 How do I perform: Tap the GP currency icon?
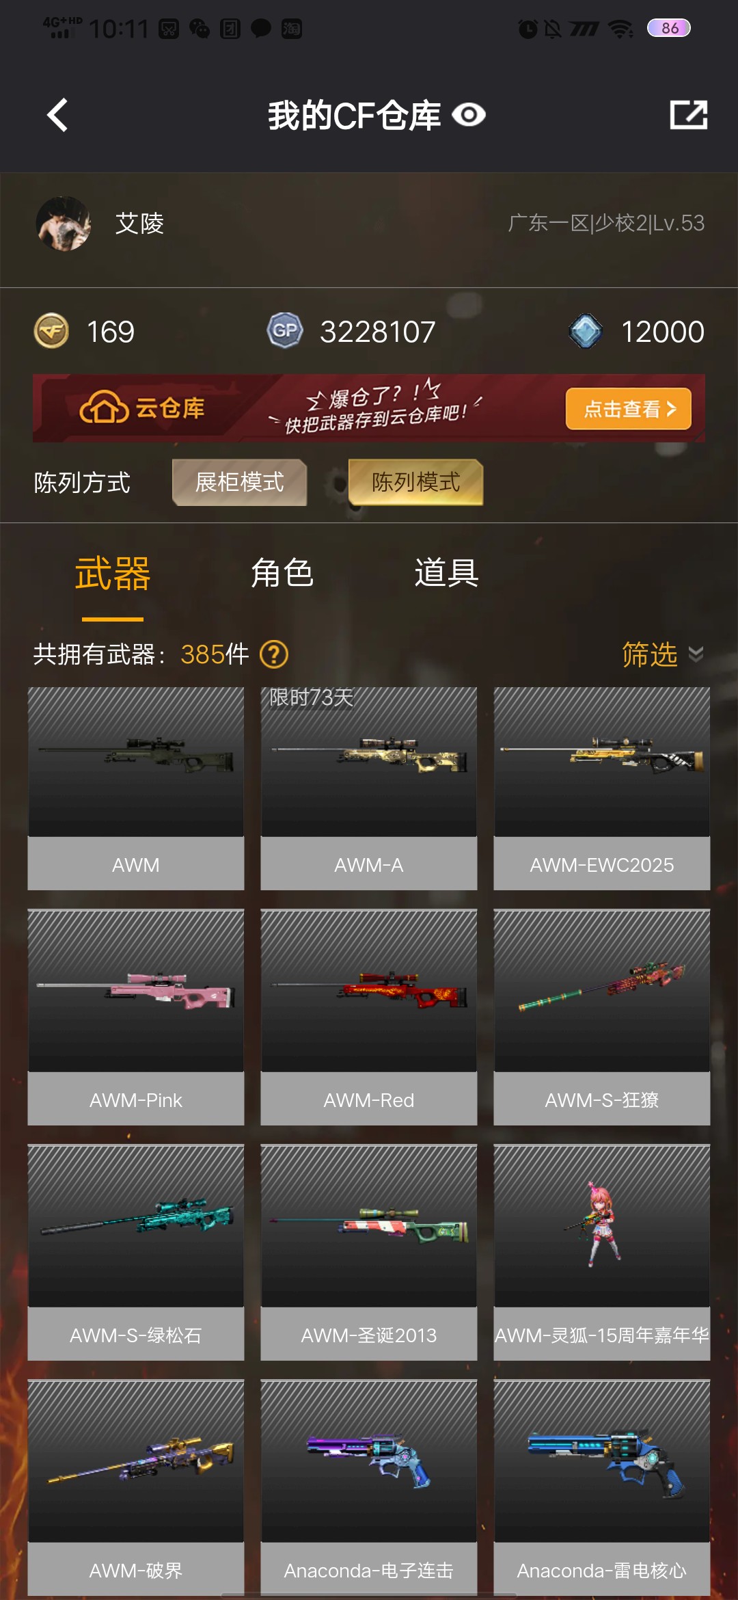click(x=284, y=331)
